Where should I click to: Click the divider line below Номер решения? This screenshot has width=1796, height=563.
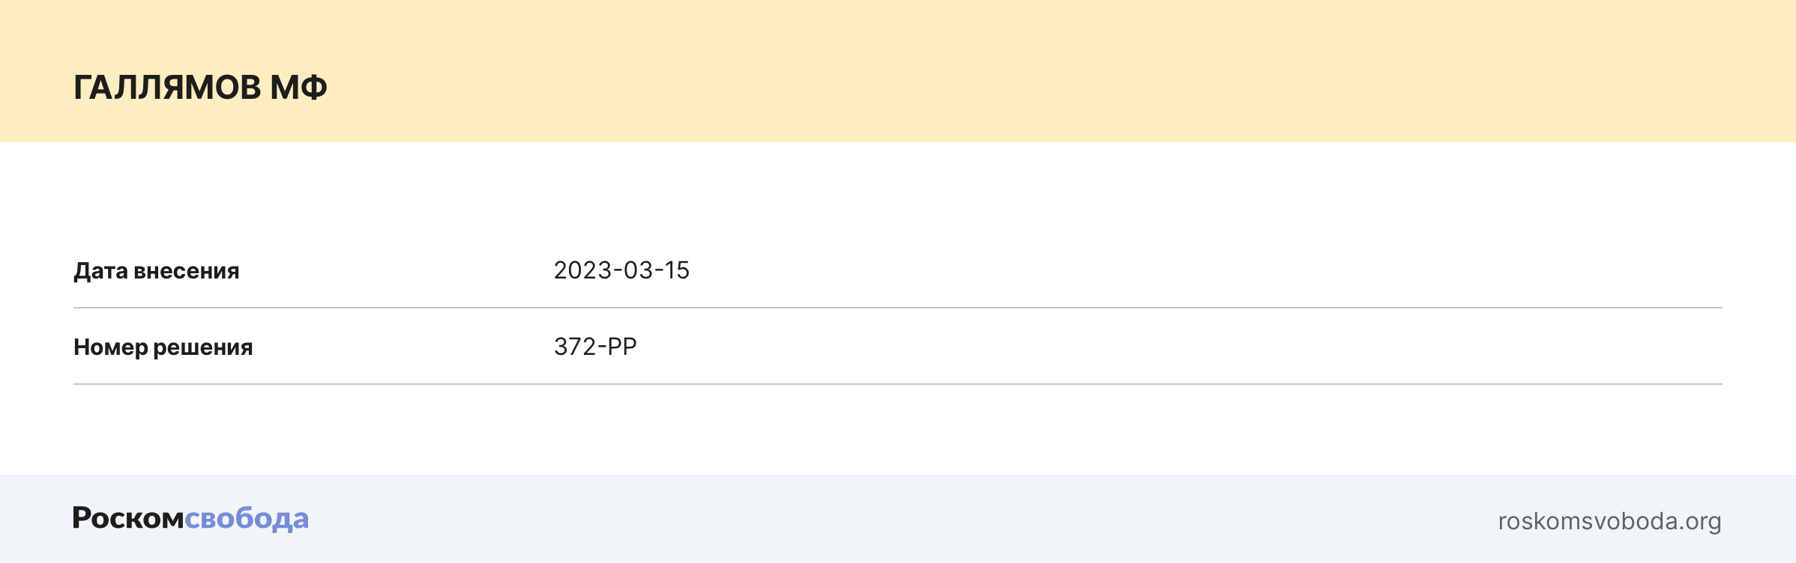(x=898, y=384)
